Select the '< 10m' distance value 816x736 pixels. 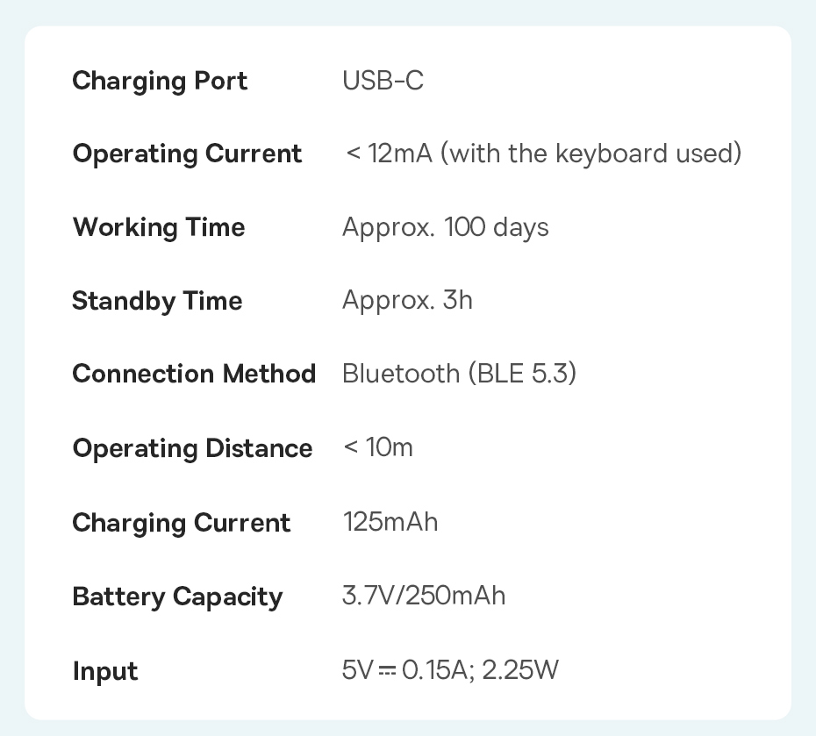coord(378,447)
